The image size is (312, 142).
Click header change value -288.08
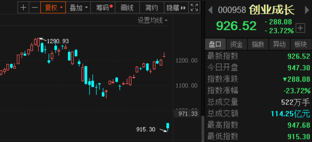point(278,22)
